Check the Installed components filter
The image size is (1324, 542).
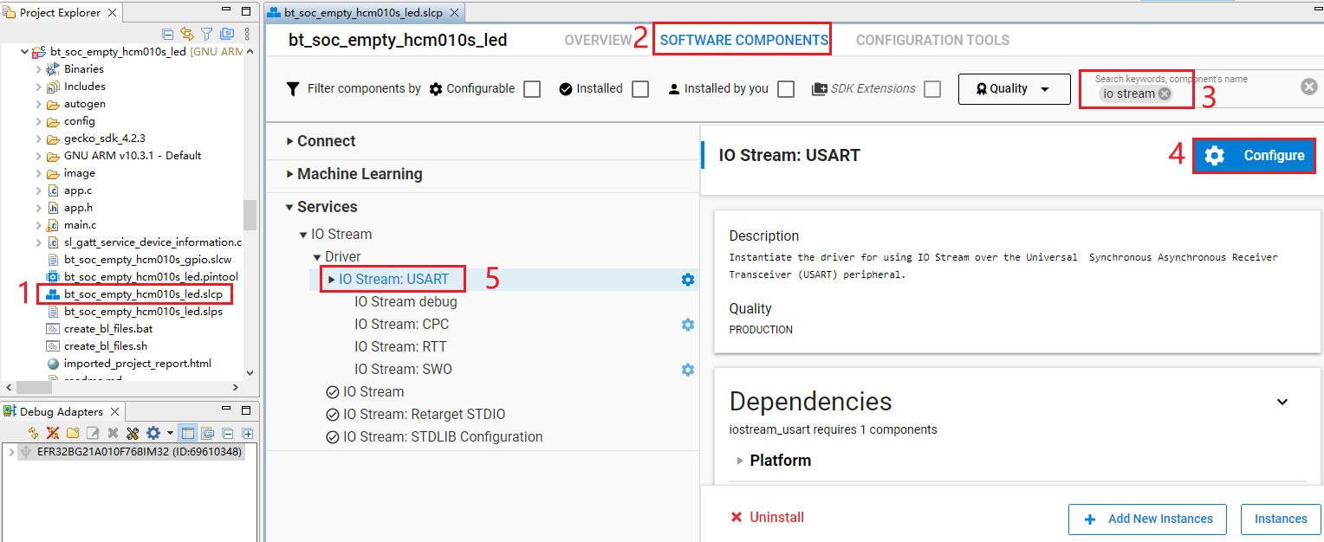(639, 88)
